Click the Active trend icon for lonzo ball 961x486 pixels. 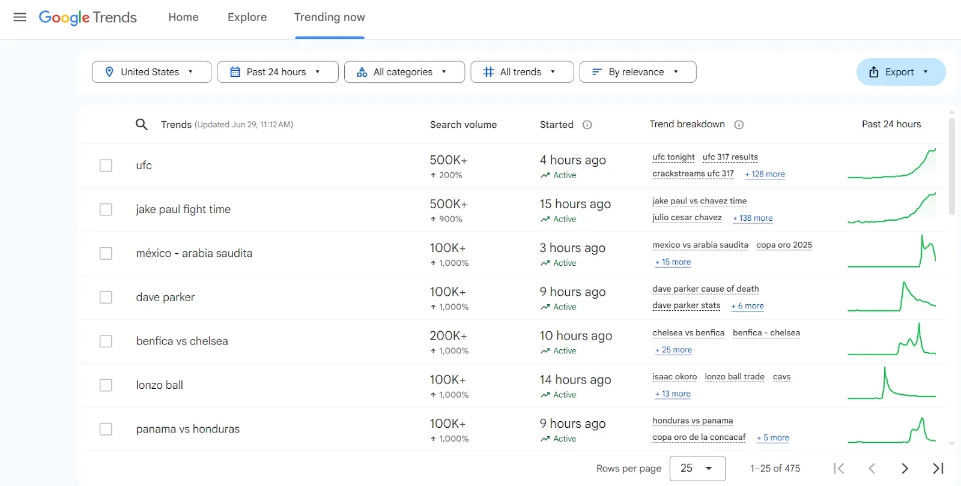click(545, 395)
